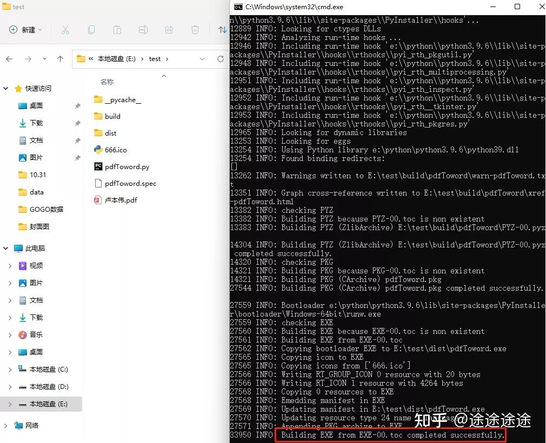This screenshot has width=546, height=443.
Task: Select the Cut icon in the Explorer toolbar
Action: pyautogui.click(x=65, y=30)
